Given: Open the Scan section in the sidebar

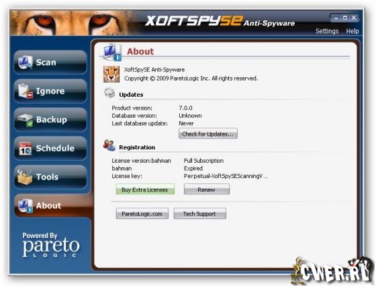Looking at the screenshot, I should 50,62.
